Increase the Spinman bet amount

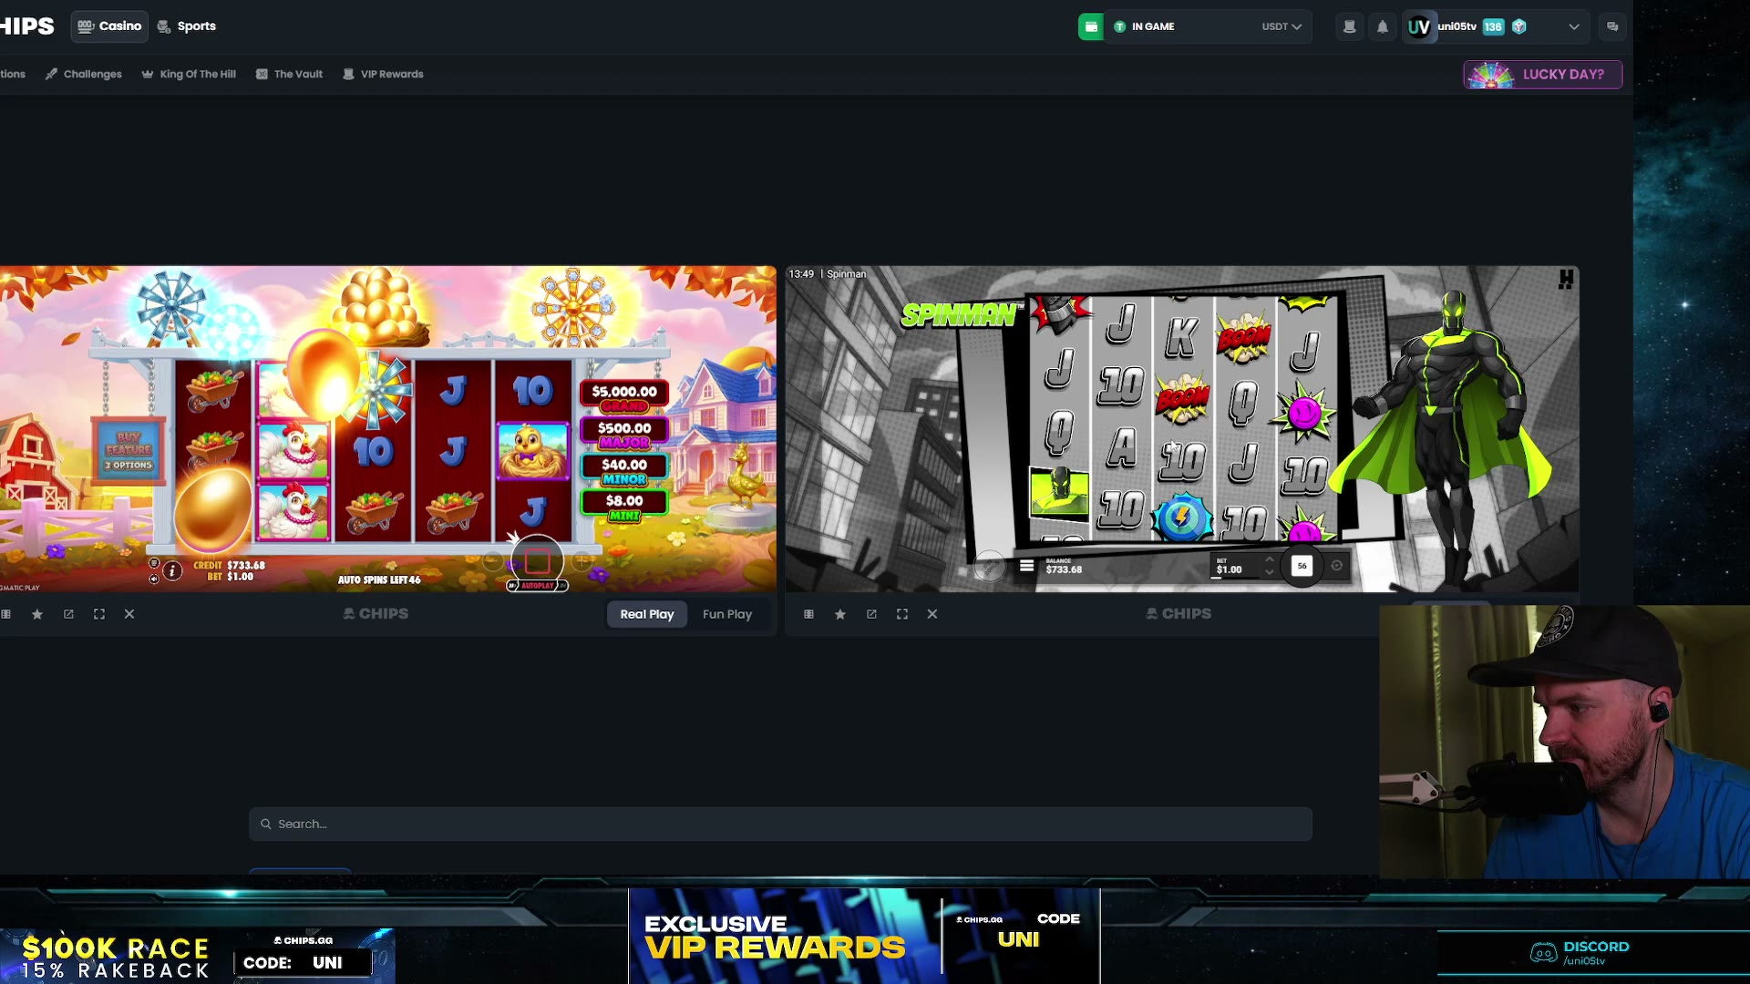[x=1269, y=559]
